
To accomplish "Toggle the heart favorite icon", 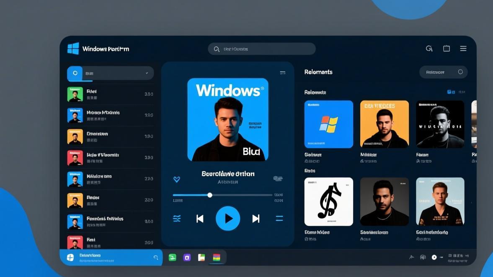I will 177,180.
